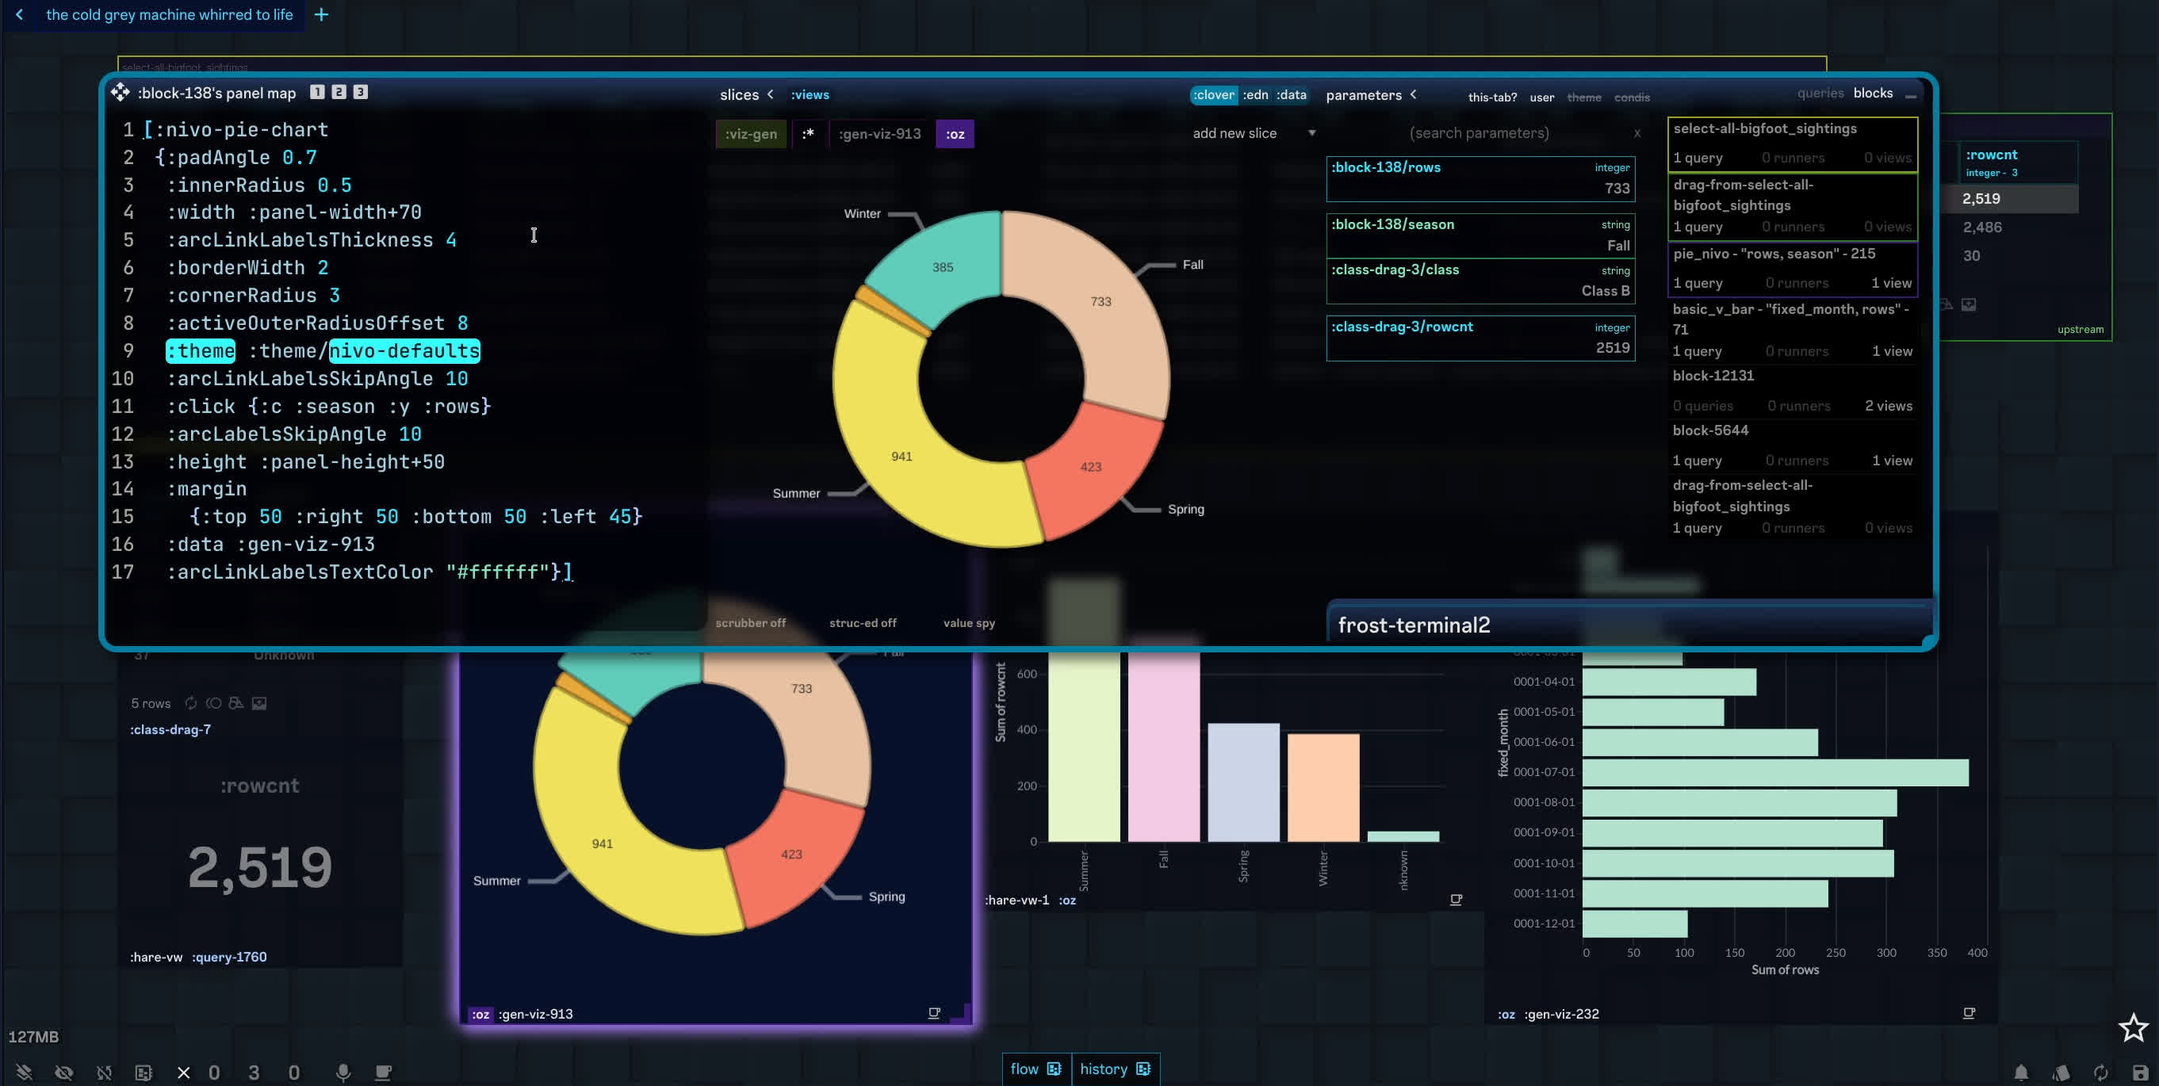
Task: Select the slices tab
Action: (x=738, y=94)
